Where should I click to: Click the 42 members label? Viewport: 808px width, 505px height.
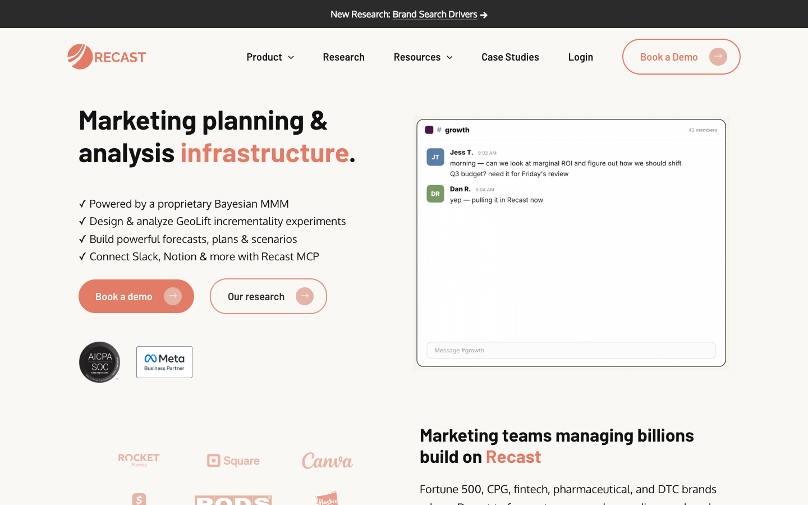coord(703,130)
